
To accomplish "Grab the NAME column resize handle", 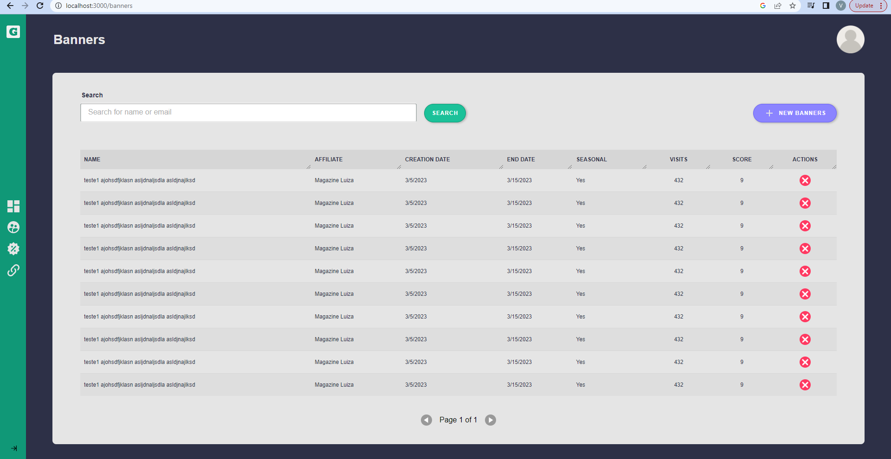I will click(x=309, y=167).
